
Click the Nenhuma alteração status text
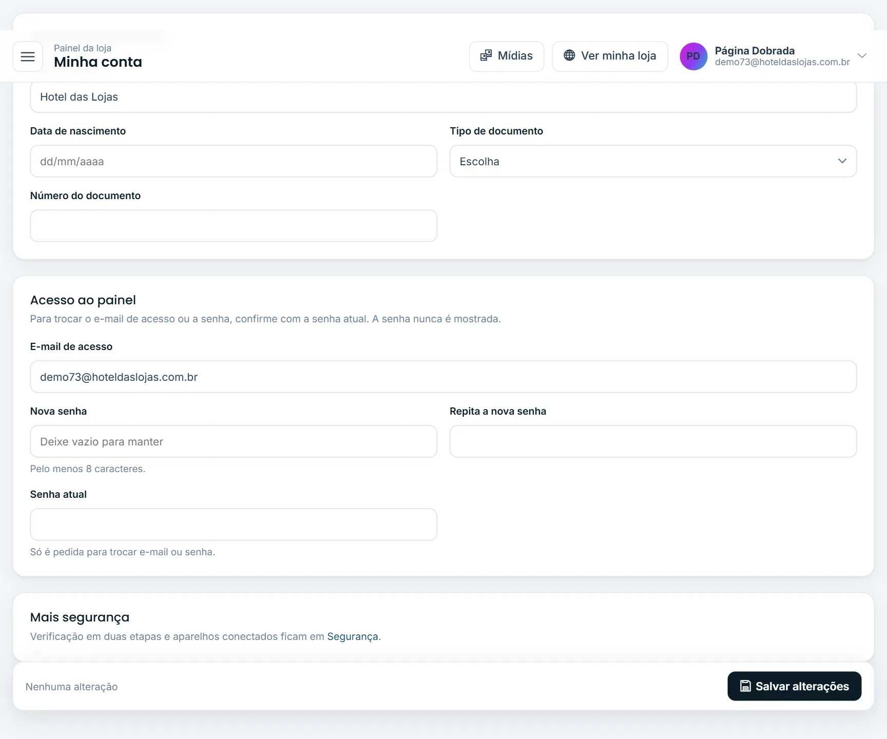(72, 687)
